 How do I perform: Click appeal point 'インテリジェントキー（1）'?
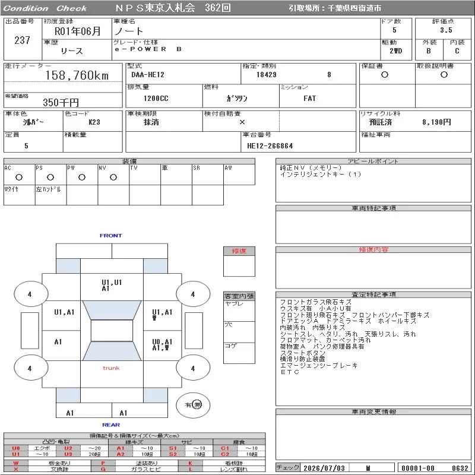[321, 174]
